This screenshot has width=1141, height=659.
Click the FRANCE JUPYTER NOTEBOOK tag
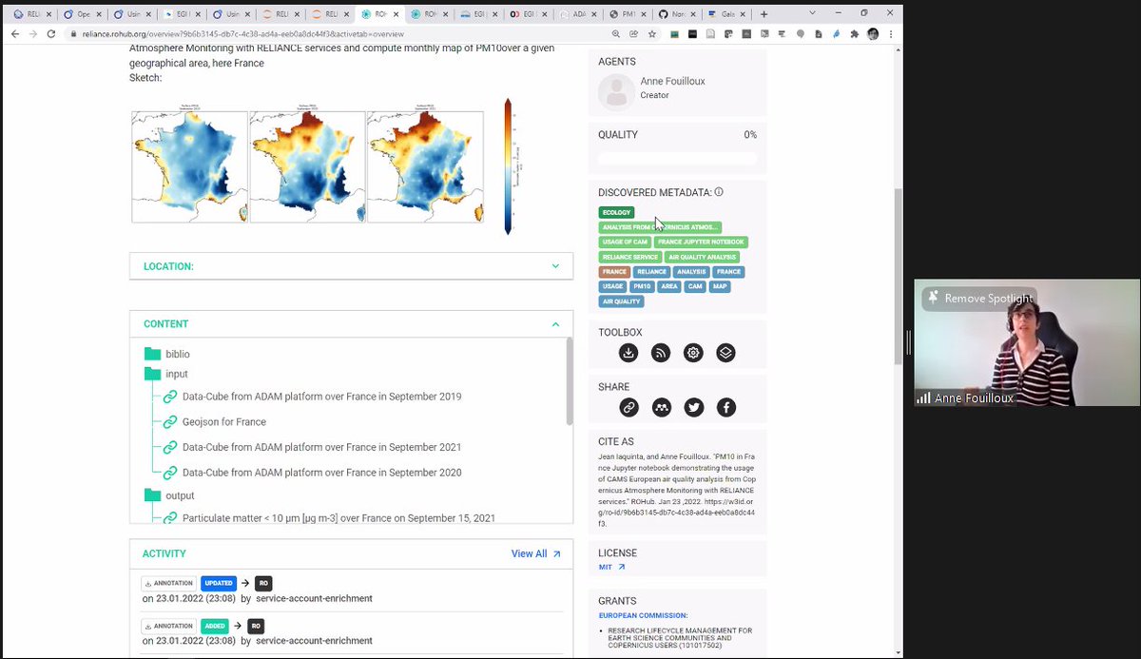tap(701, 242)
